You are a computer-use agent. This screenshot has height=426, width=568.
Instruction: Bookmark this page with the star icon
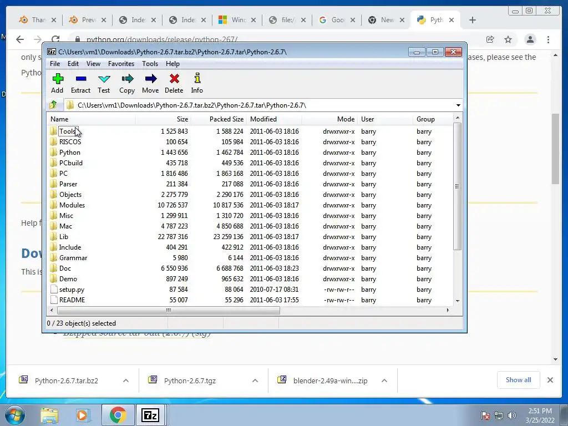point(508,39)
